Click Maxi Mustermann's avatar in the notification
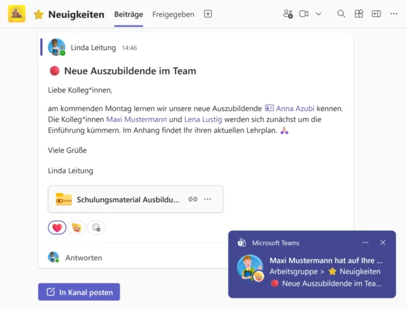This screenshot has width=407, height=309. 250,268
